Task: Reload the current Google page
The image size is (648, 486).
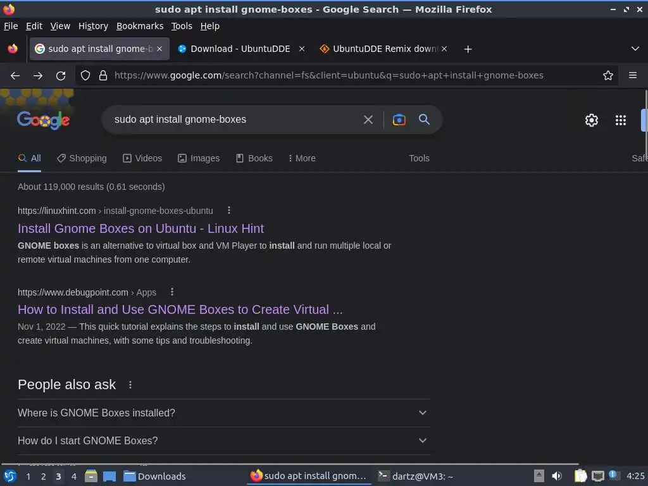Action: (61, 76)
